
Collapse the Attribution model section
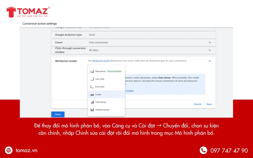[x=210, y=61]
